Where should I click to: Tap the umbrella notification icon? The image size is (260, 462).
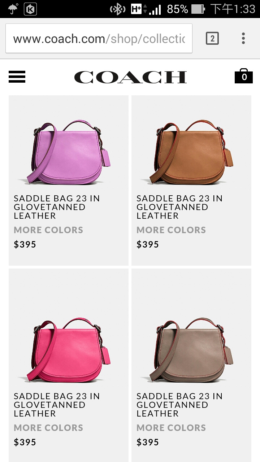tap(13, 9)
